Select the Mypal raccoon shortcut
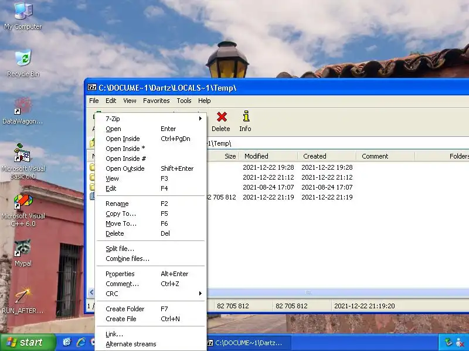 tap(23, 253)
